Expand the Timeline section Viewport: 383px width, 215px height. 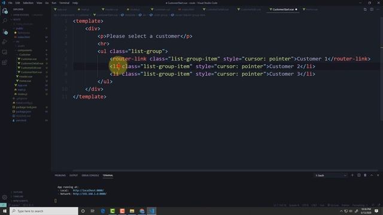click(18, 196)
